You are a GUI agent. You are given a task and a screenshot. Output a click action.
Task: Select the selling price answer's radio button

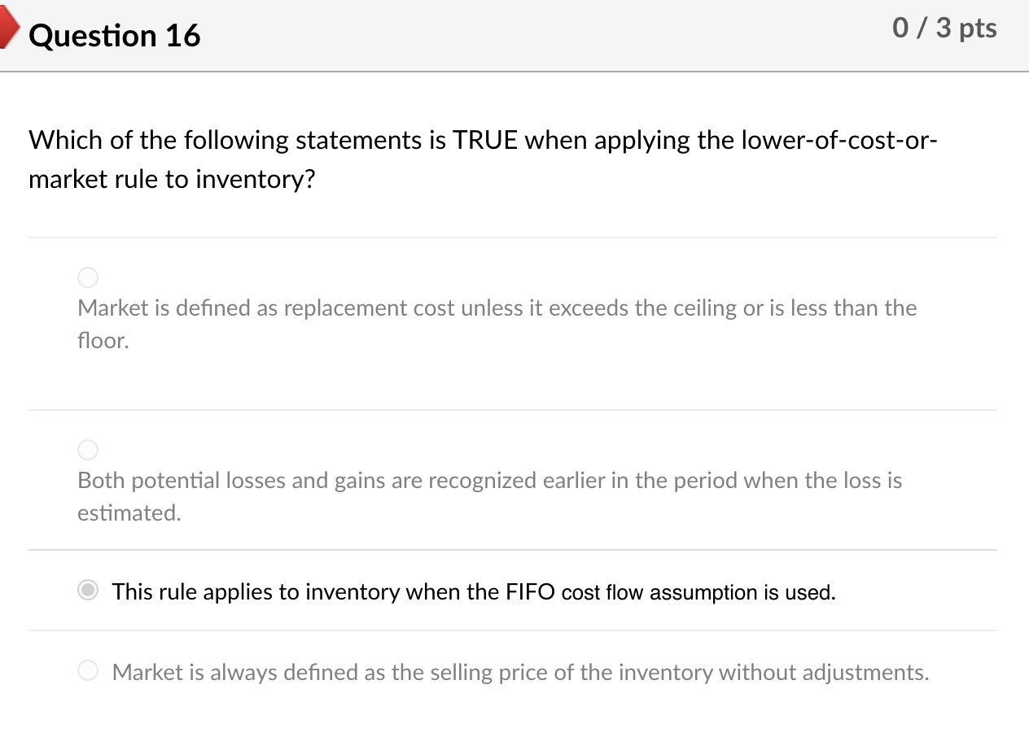click(87, 670)
